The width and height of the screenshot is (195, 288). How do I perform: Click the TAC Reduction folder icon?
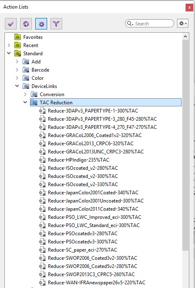(x=34, y=103)
